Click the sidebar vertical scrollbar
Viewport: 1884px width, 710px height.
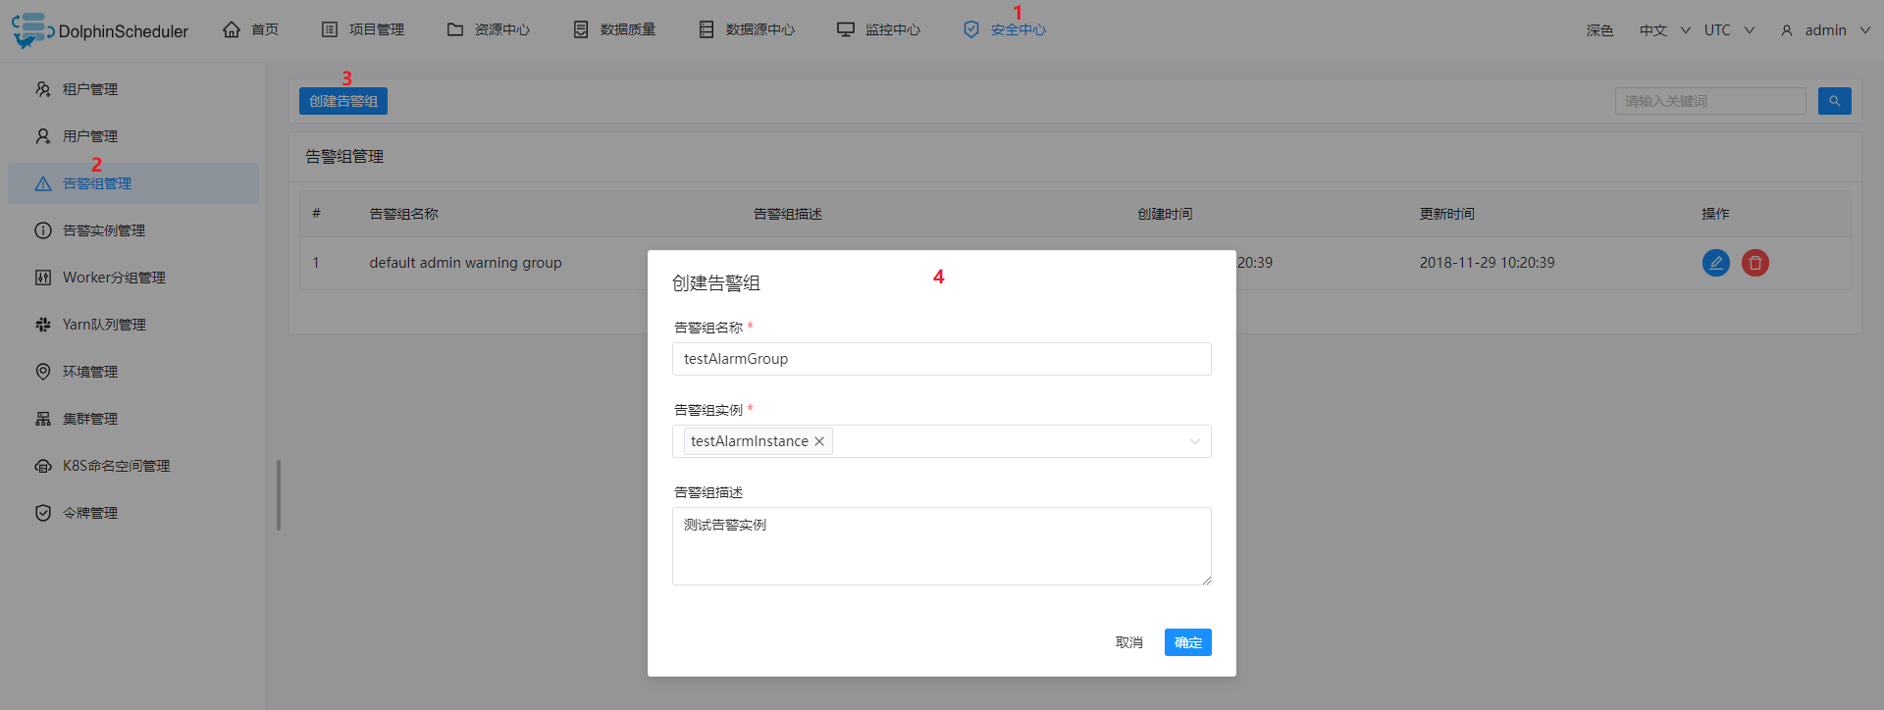click(x=279, y=495)
